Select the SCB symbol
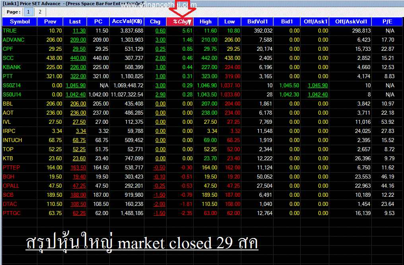Viewport: 404px width, 265px height. (8, 195)
